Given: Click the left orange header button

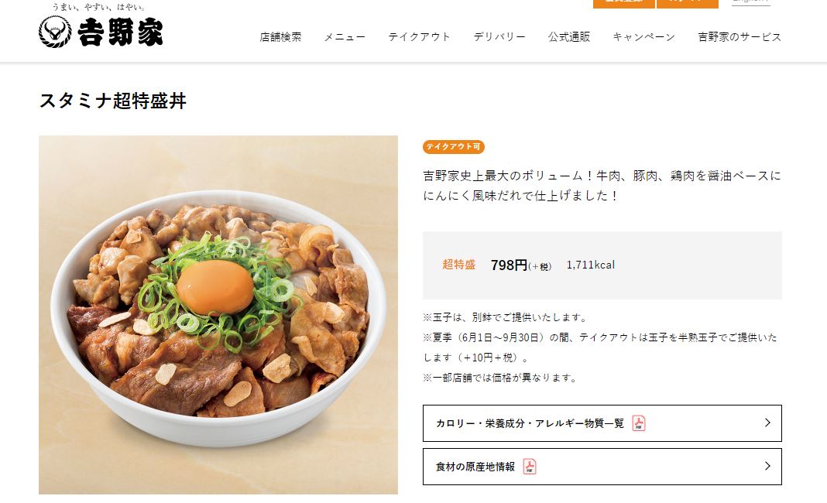Looking at the screenshot, I should tap(623, 2).
